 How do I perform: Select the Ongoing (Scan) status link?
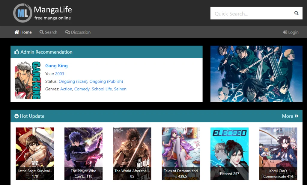tap(73, 81)
